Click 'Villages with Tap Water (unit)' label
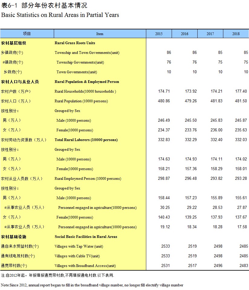The width and height of the screenshot is (249, 290). pos(79,246)
